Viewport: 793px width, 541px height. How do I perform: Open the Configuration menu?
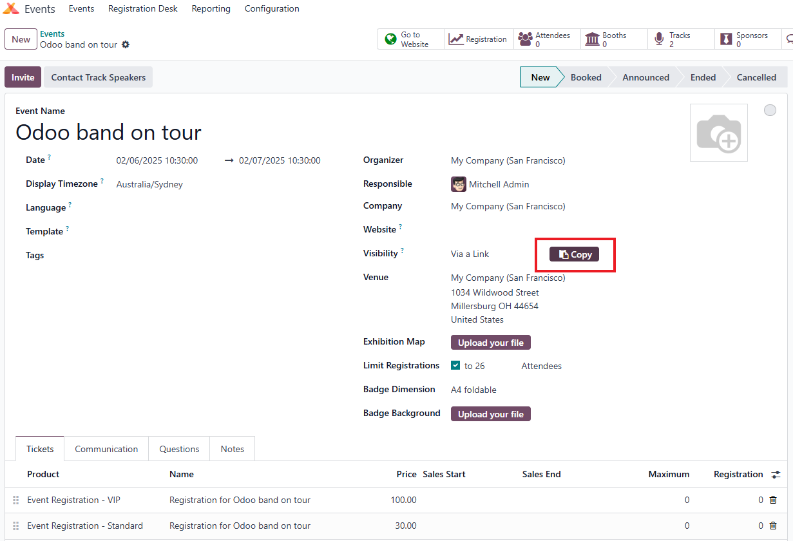pyautogui.click(x=272, y=9)
